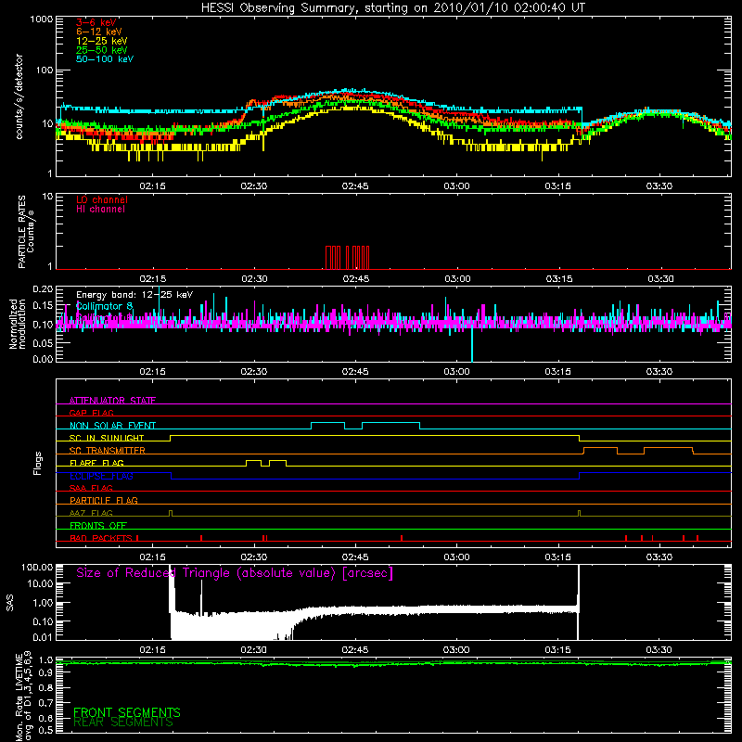Click the FRONTS OFF flag label
This screenshot has height=742, width=742.
(x=98, y=525)
